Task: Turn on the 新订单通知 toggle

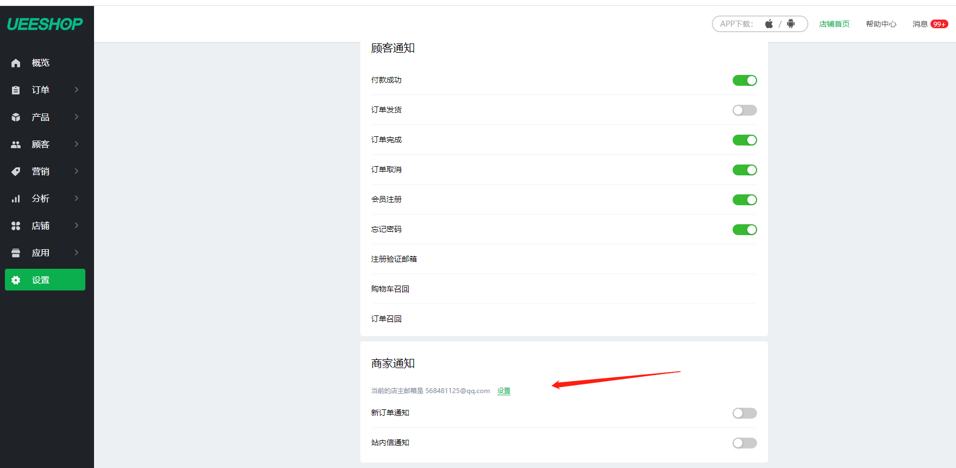Action: pos(744,413)
